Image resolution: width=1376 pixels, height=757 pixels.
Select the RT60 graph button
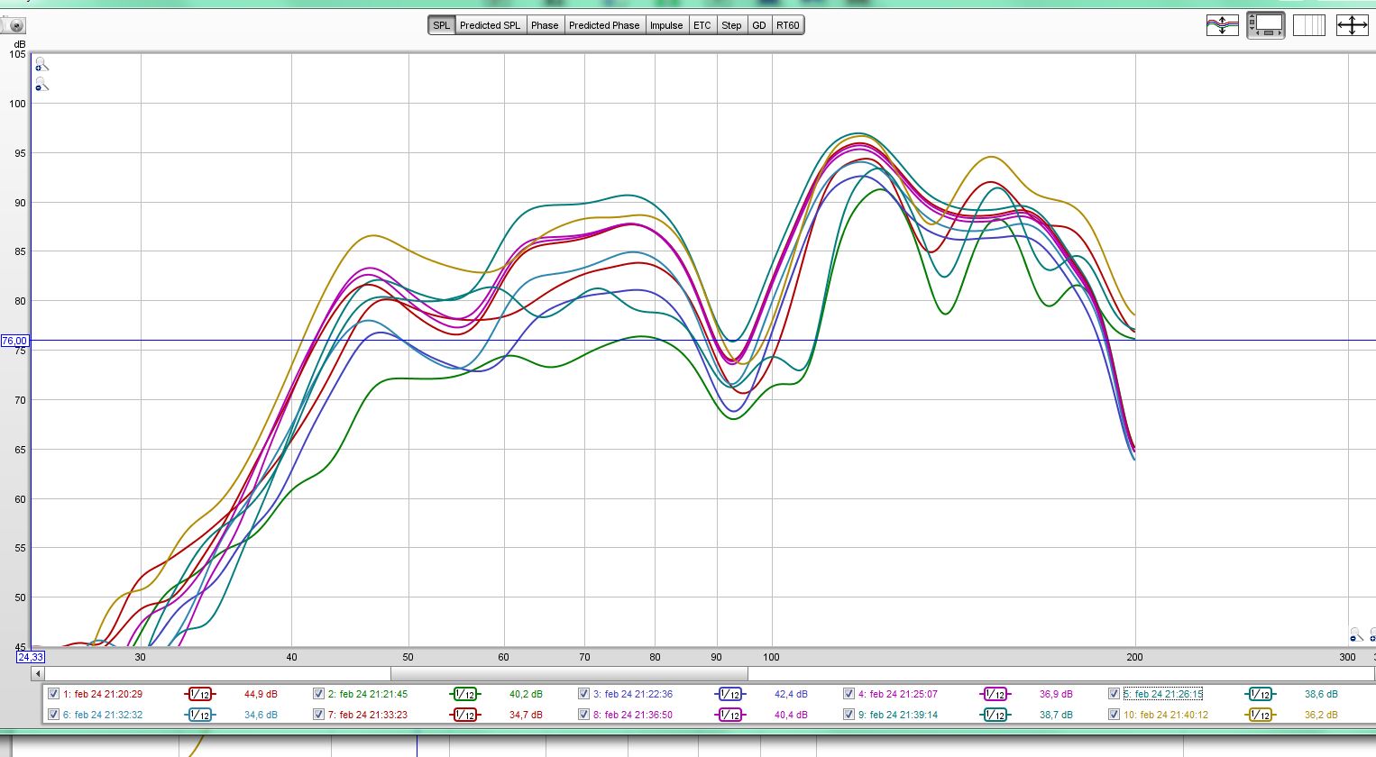tap(787, 25)
